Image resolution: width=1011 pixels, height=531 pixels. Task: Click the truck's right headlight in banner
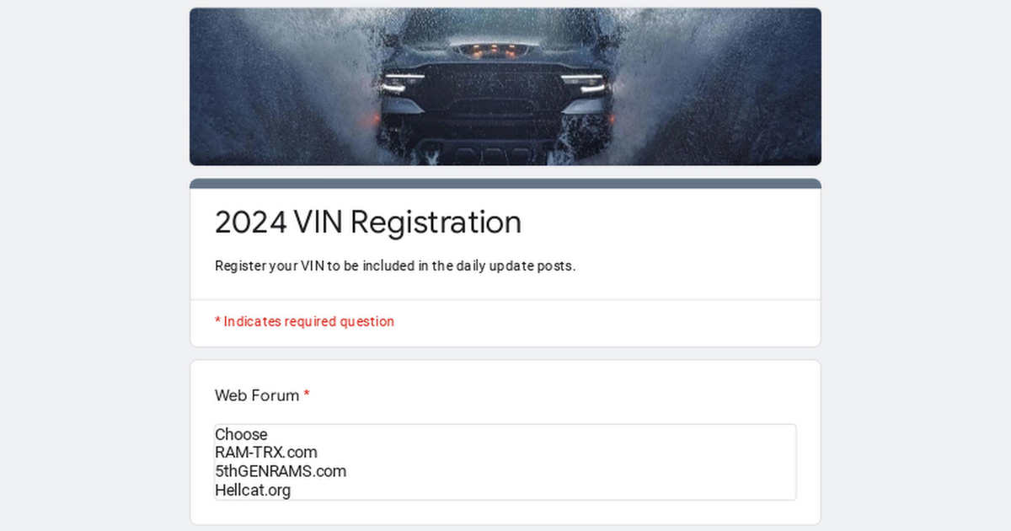tap(584, 83)
